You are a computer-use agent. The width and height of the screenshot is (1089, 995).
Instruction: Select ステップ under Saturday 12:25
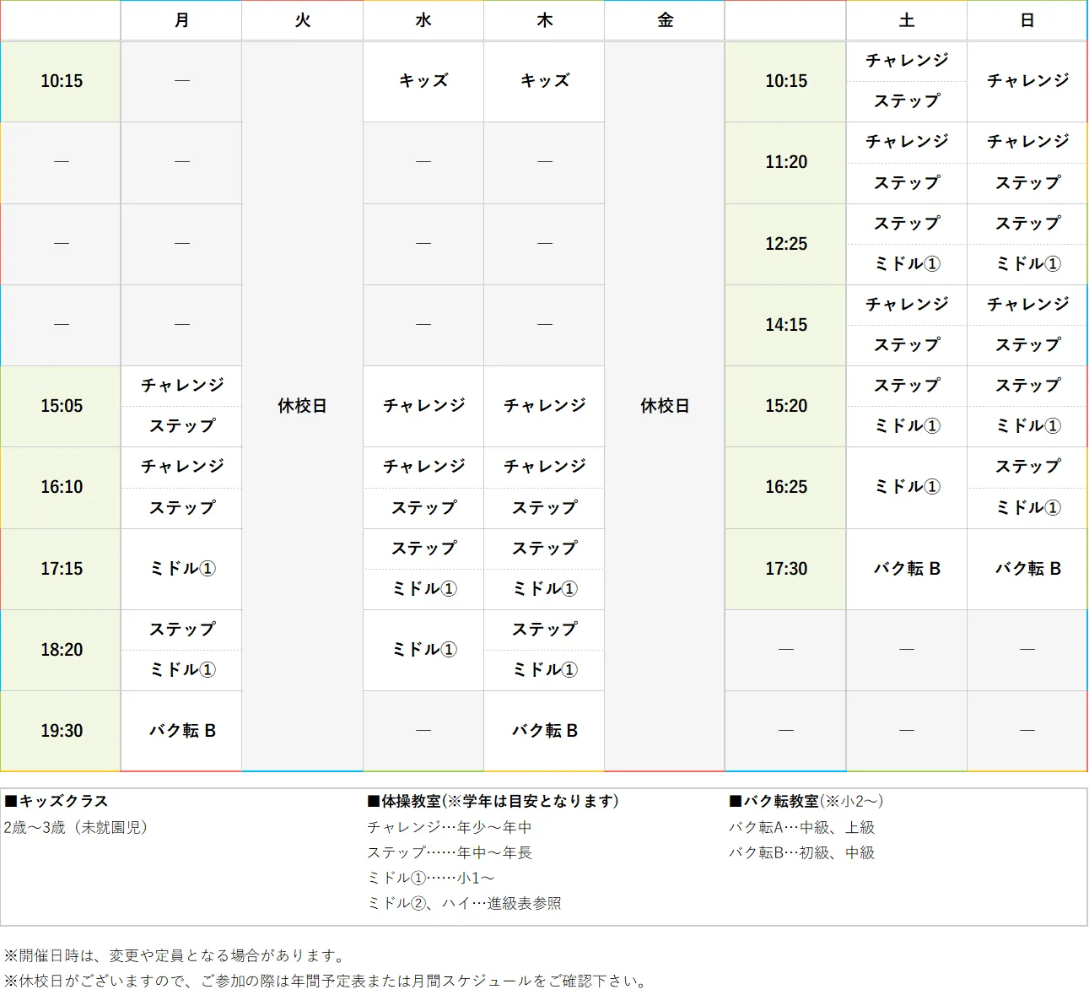point(906,224)
